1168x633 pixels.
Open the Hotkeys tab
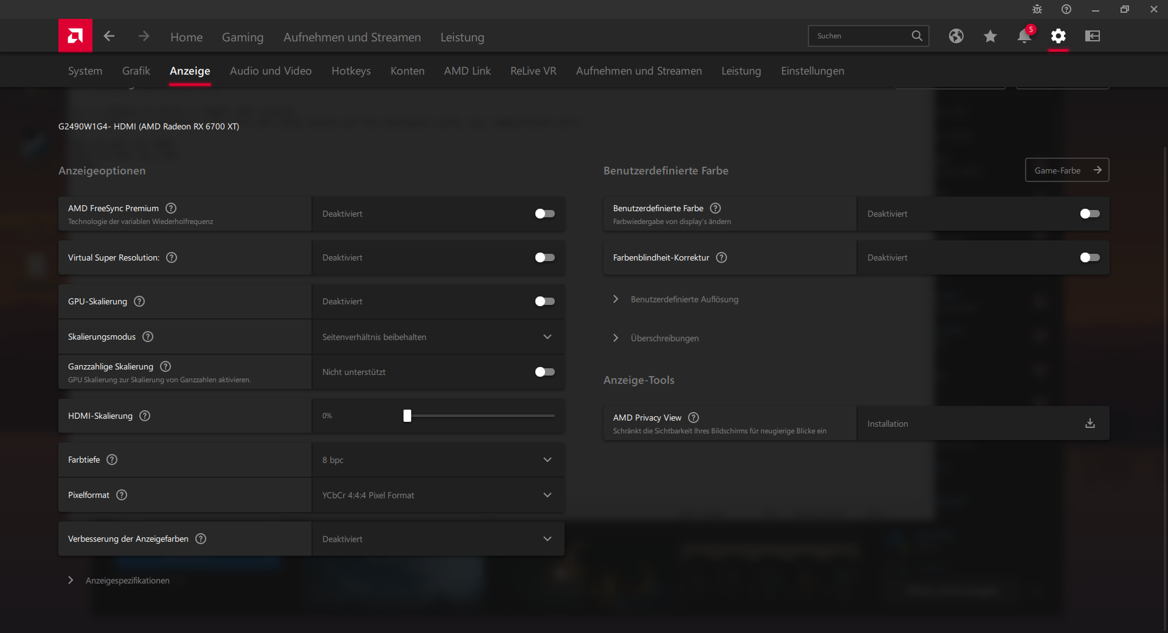tap(351, 71)
